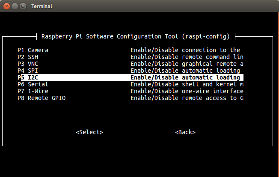The height and width of the screenshot is (177, 279).
Task: Click 'Enable/Disable remote command lin' description
Action: (187, 57)
